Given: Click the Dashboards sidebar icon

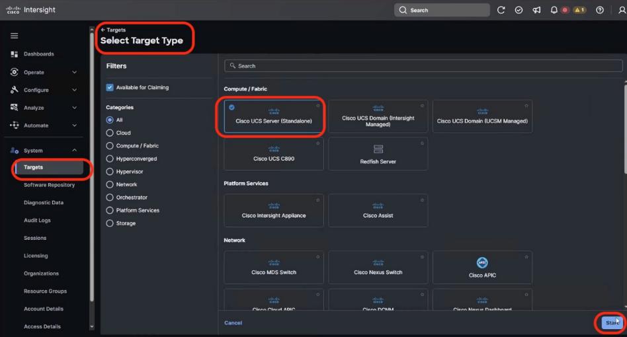Looking at the screenshot, I should [x=15, y=54].
